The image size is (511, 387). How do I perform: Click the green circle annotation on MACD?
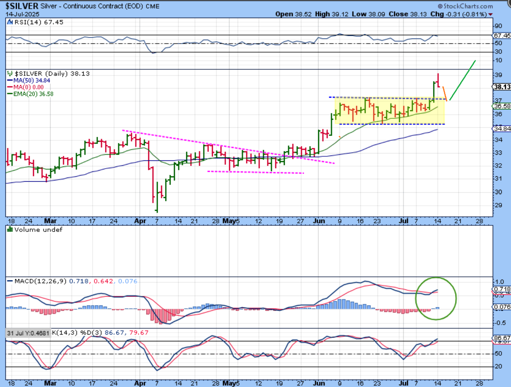(436, 298)
